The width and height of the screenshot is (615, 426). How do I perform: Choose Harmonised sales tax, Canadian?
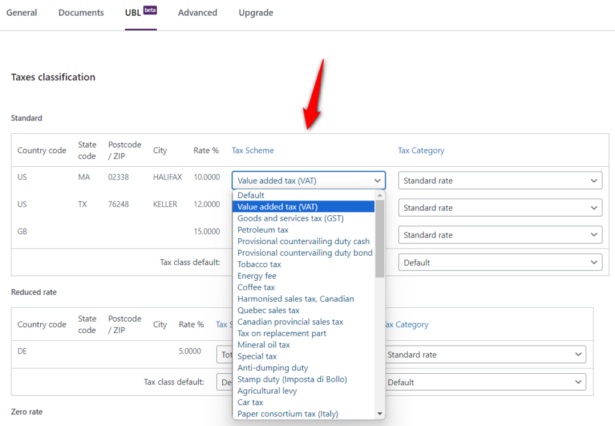(x=295, y=298)
